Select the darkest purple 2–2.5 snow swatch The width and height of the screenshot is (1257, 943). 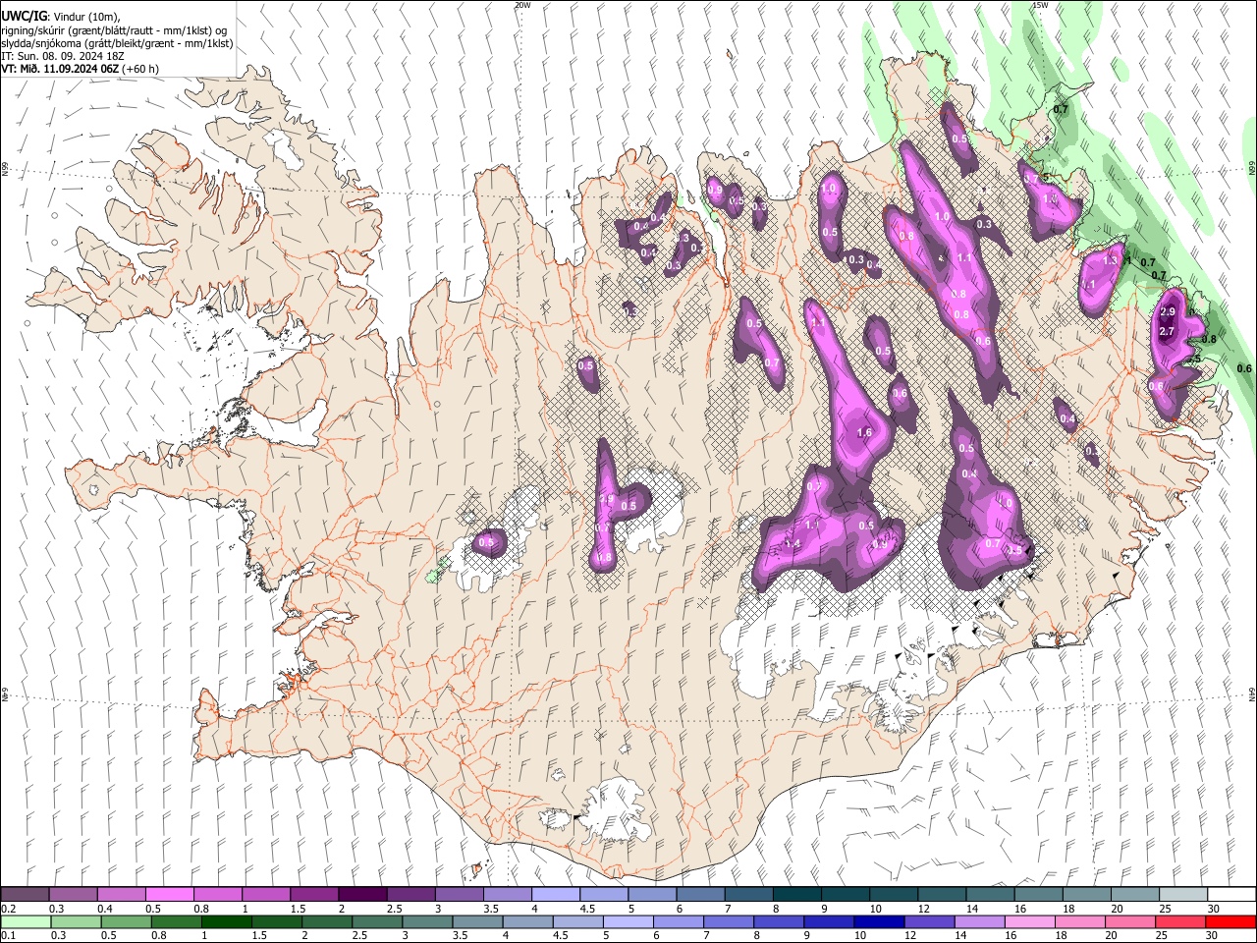tap(362, 895)
